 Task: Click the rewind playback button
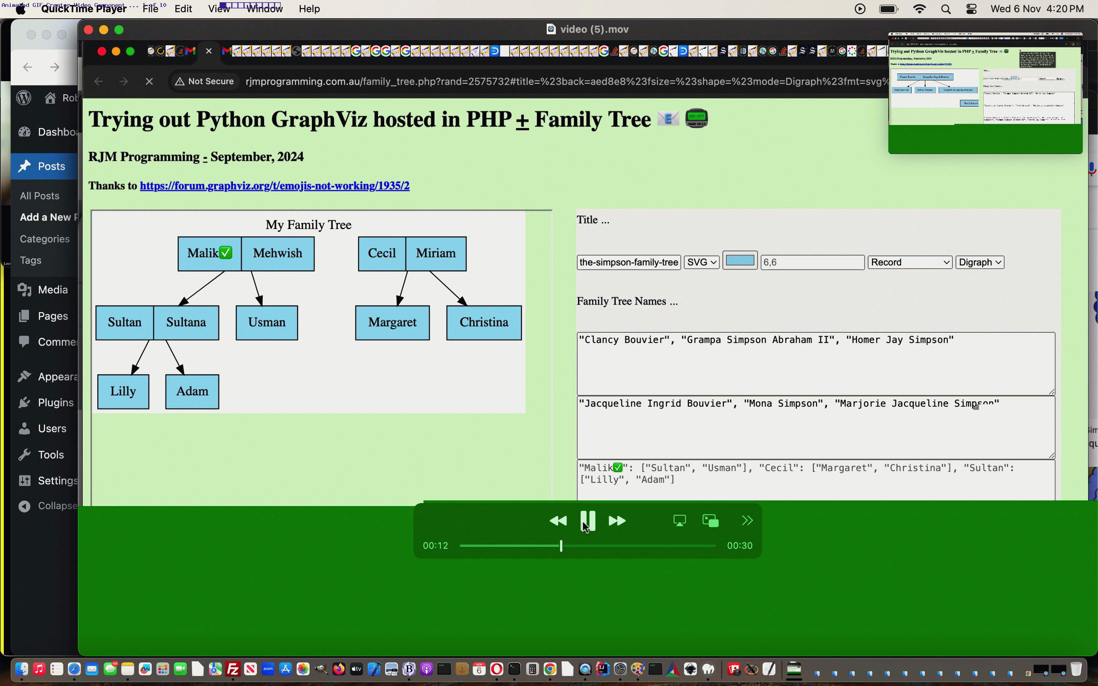[x=558, y=521]
